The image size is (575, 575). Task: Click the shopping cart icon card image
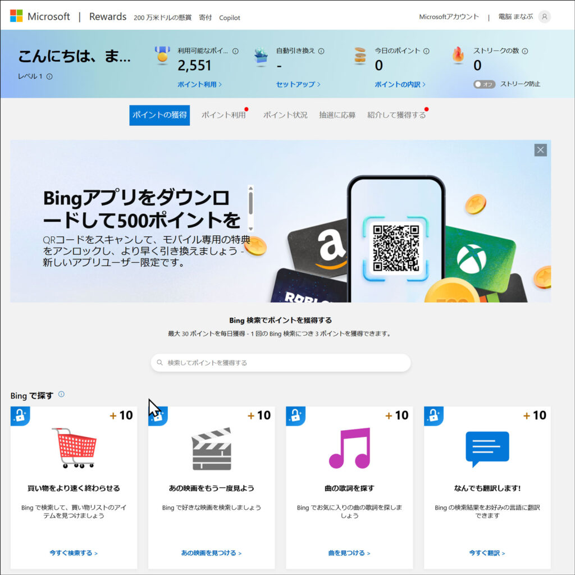click(74, 448)
